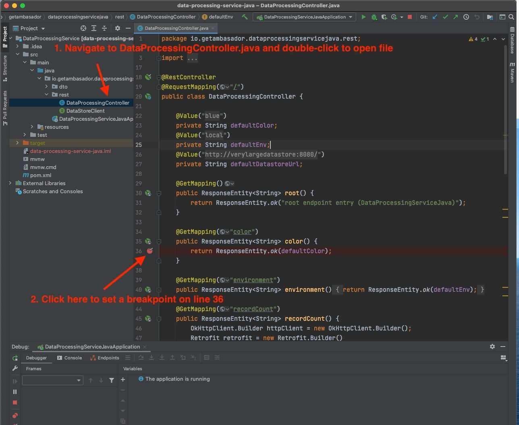The width and height of the screenshot is (519, 425).
Task: Start debugging with the bug icon
Action: pyautogui.click(x=374, y=17)
